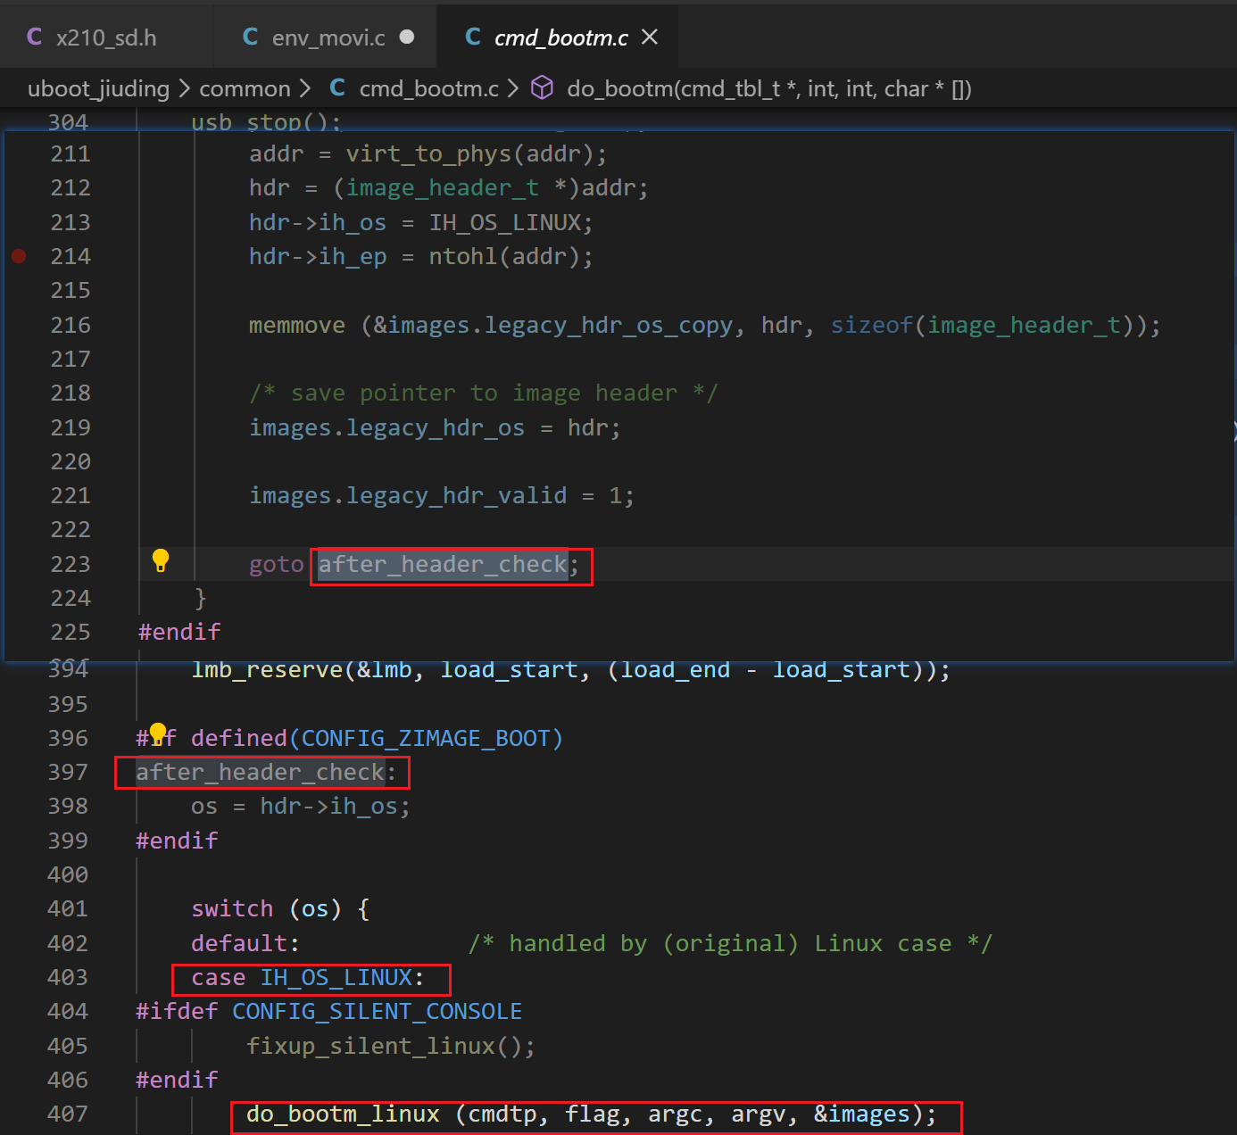Click the switch keyword on line 401

click(232, 909)
